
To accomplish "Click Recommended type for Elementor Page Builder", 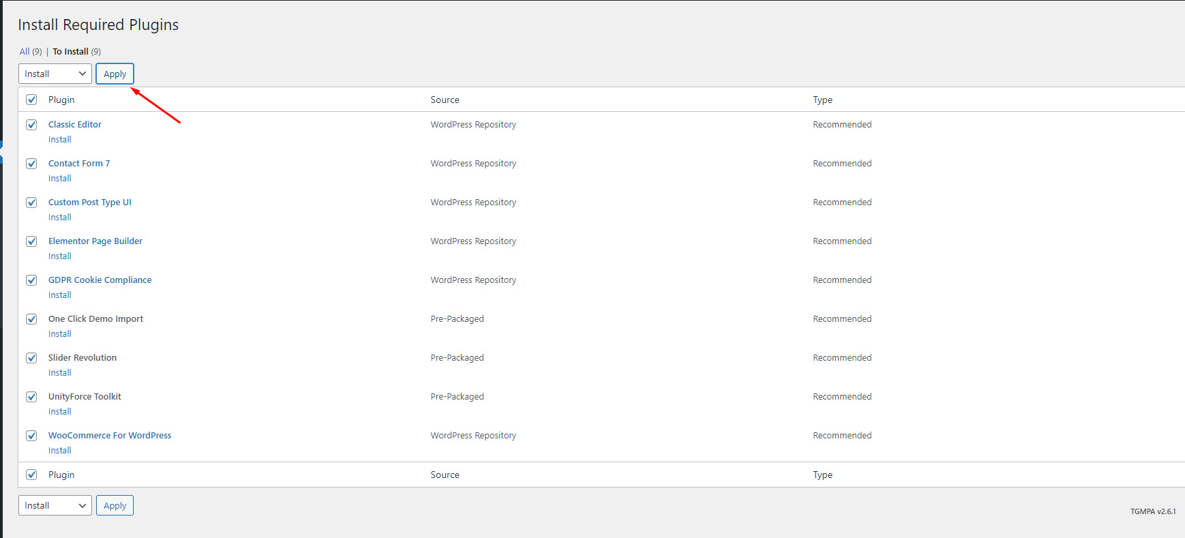I will point(842,241).
